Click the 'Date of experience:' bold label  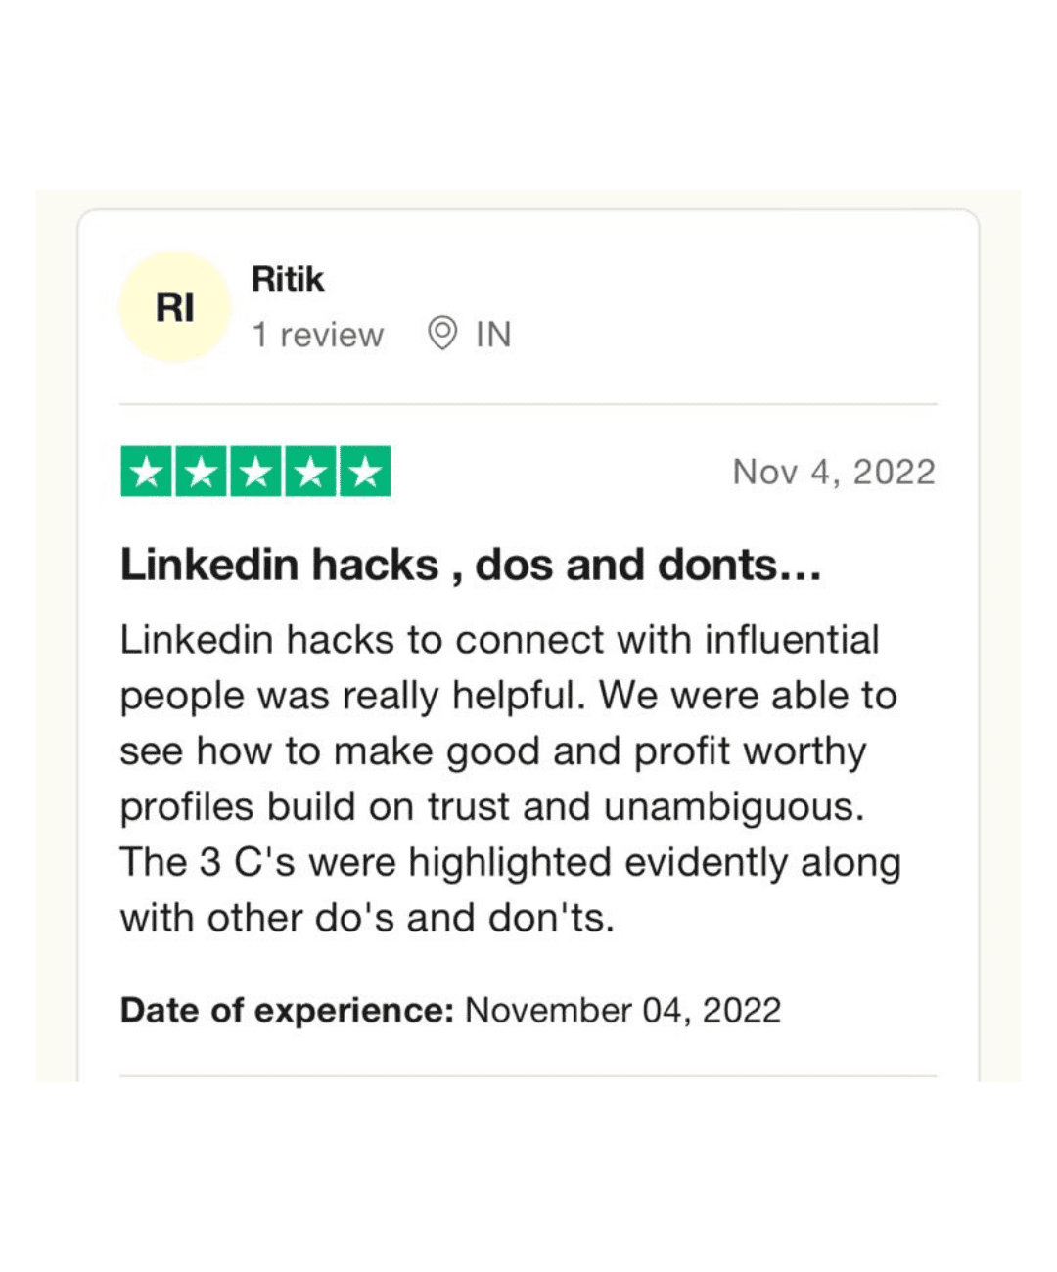[287, 1010]
